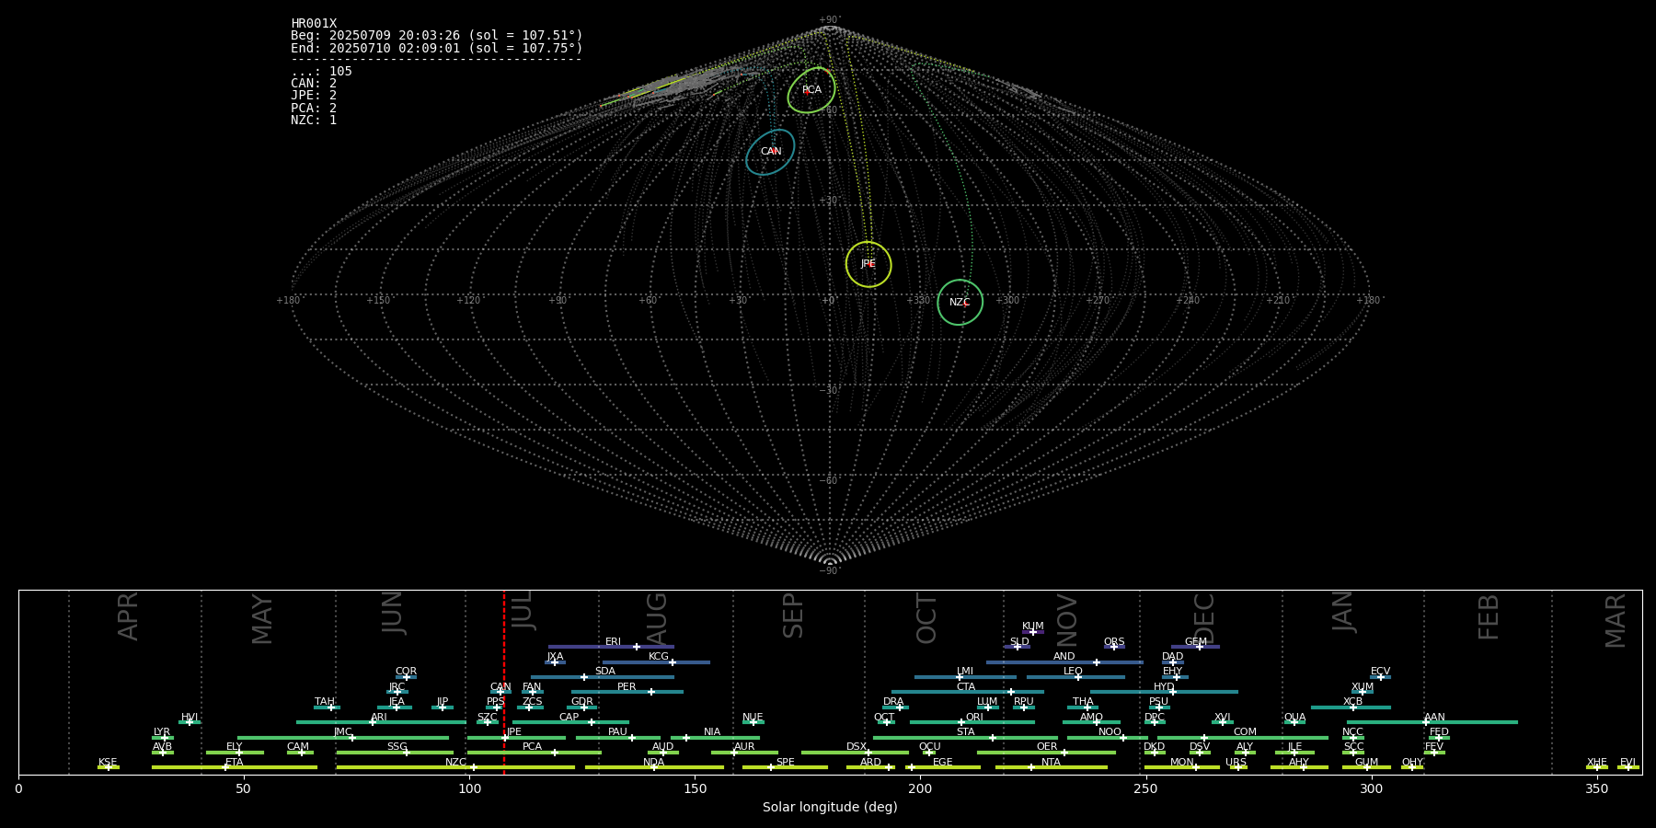Click the PCA radiant circle on sky map
This screenshot has height=828, width=1656.
click(x=811, y=90)
